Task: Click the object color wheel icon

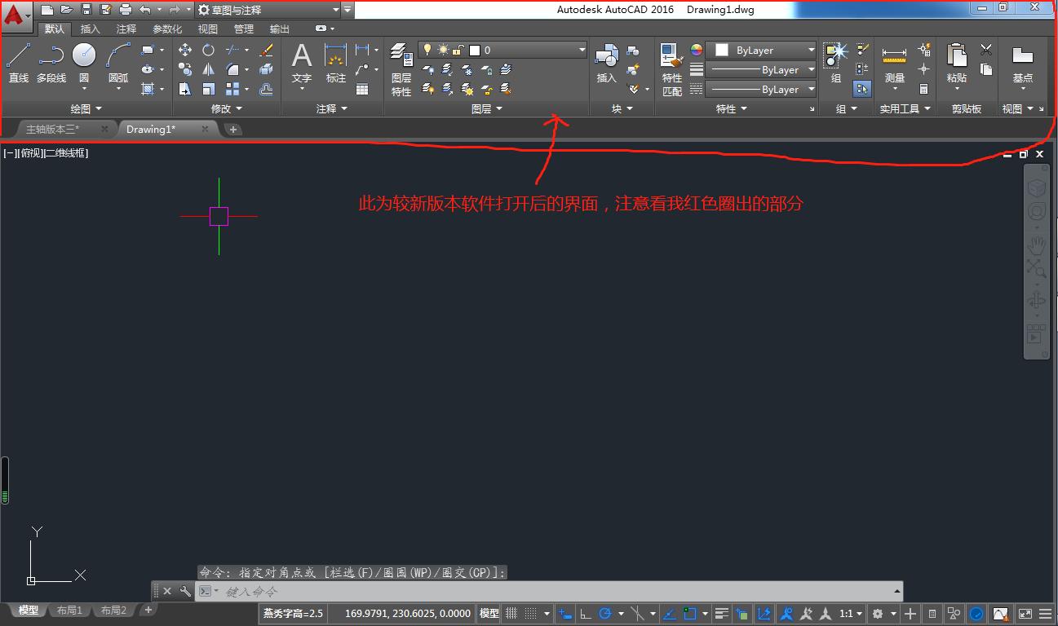Action: [x=696, y=50]
